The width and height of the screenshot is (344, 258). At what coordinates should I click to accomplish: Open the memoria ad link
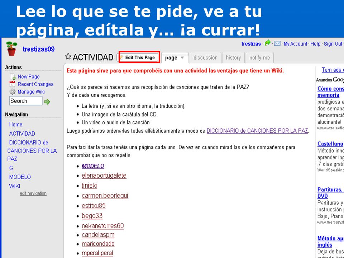330,92
